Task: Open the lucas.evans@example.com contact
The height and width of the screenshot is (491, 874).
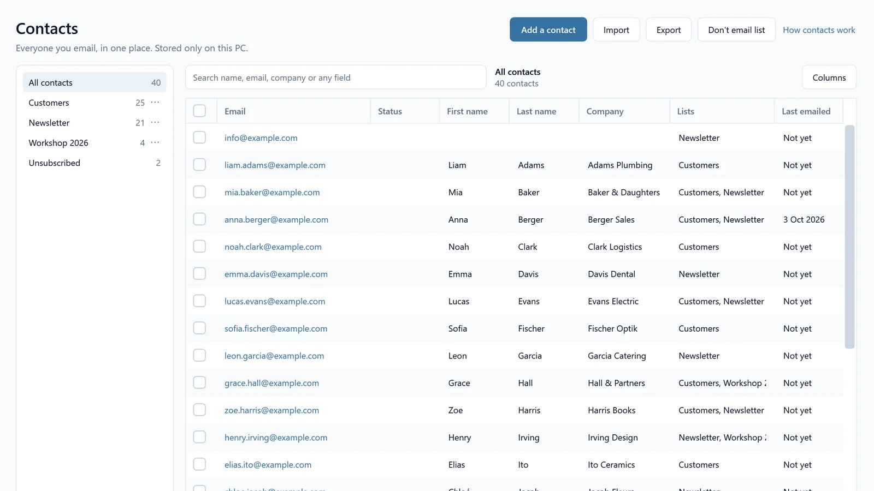Action: click(275, 301)
